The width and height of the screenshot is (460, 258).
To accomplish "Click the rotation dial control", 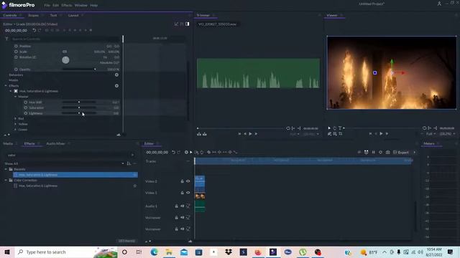I will [65, 60].
